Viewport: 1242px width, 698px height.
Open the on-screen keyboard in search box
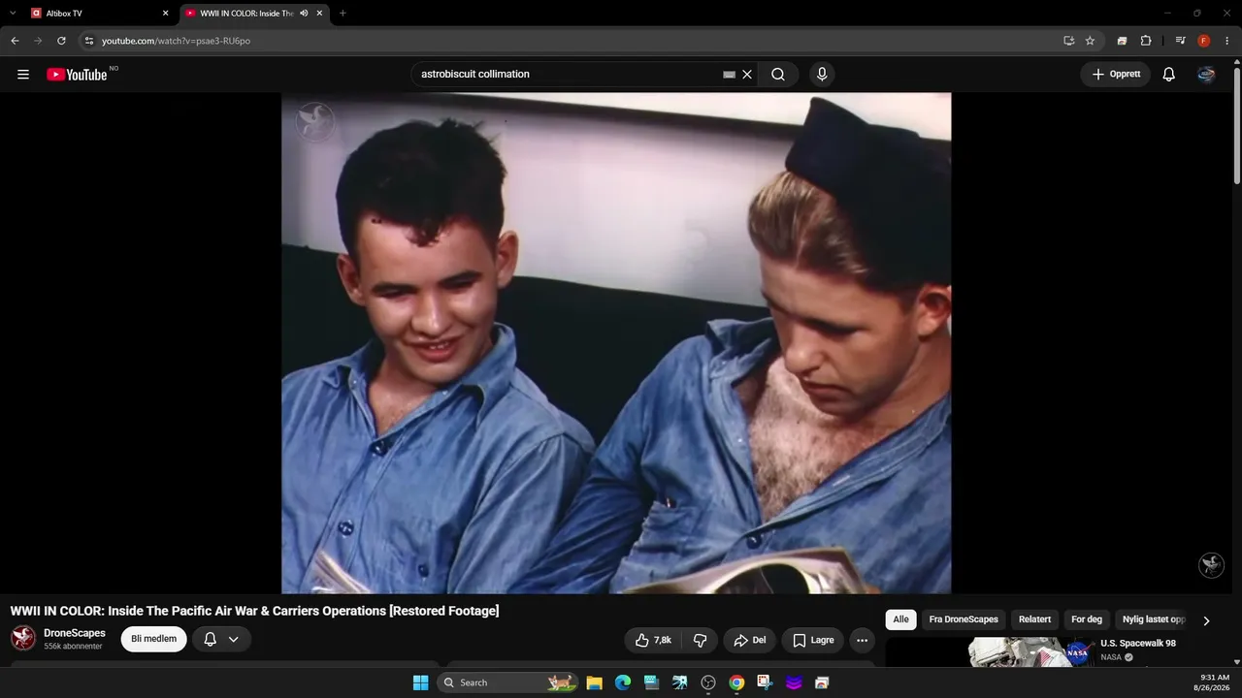[x=730, y=75]
